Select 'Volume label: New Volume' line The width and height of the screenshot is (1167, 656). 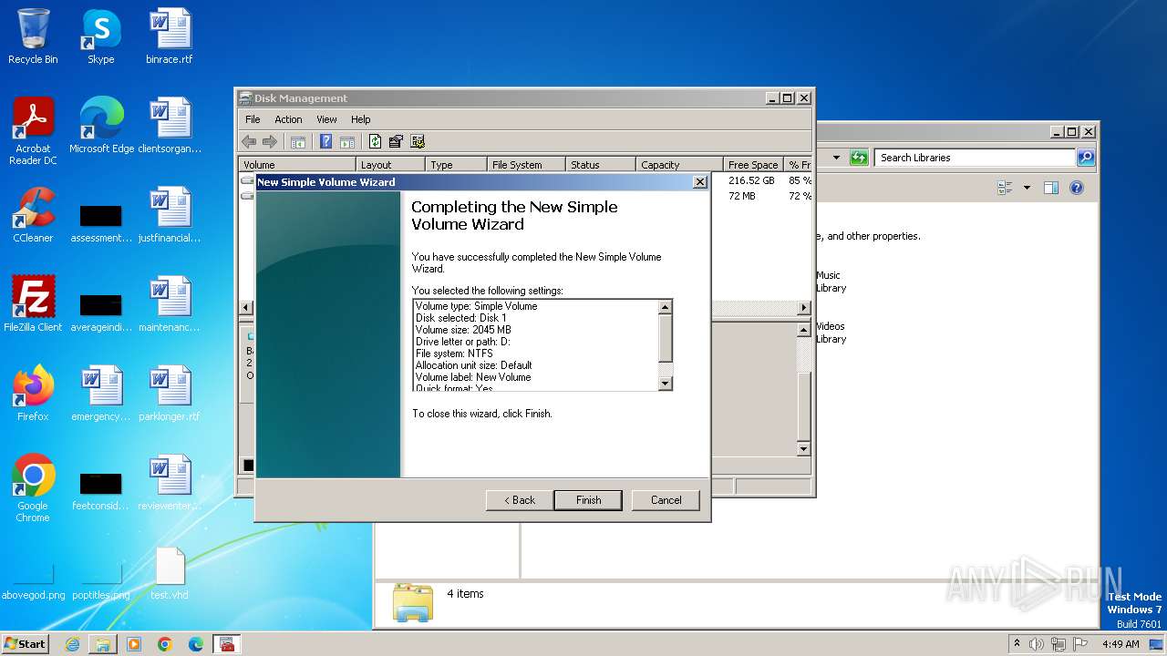click(x=472, y=377)
